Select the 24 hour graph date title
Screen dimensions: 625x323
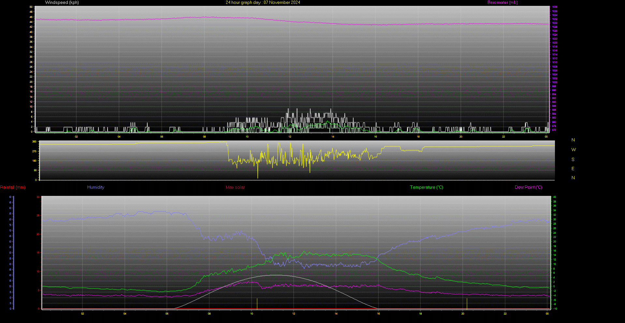coord(263,3)
